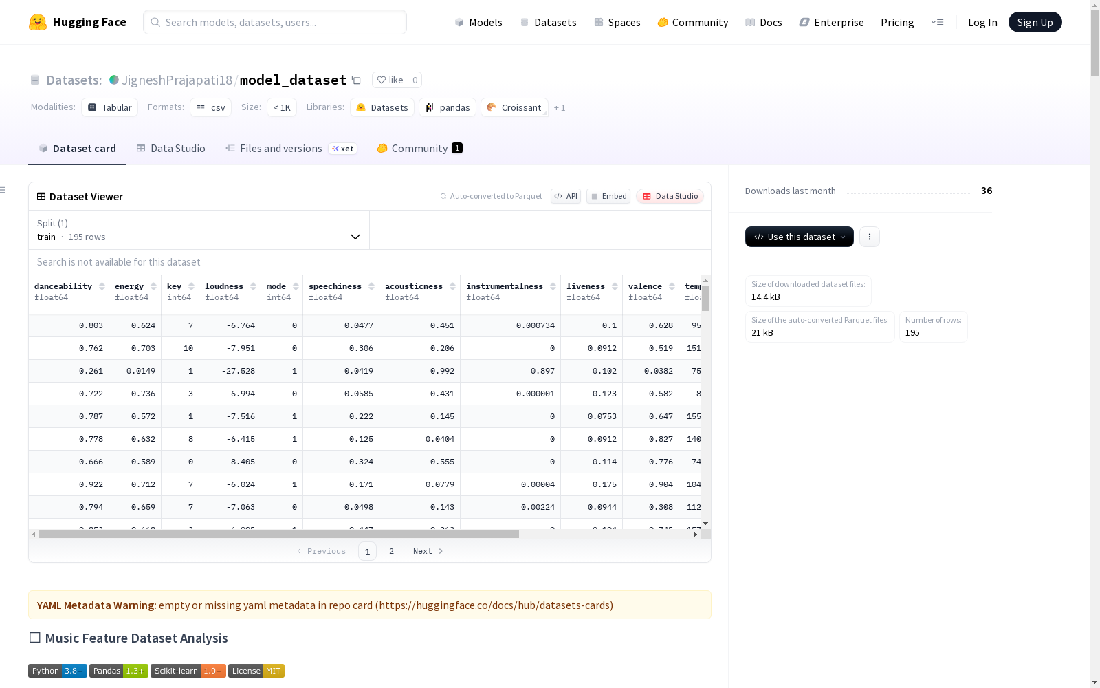Open the Pricing page link
Image resolution: width=1100 pixels, height=688 pixels.
[x=897, y=22]
